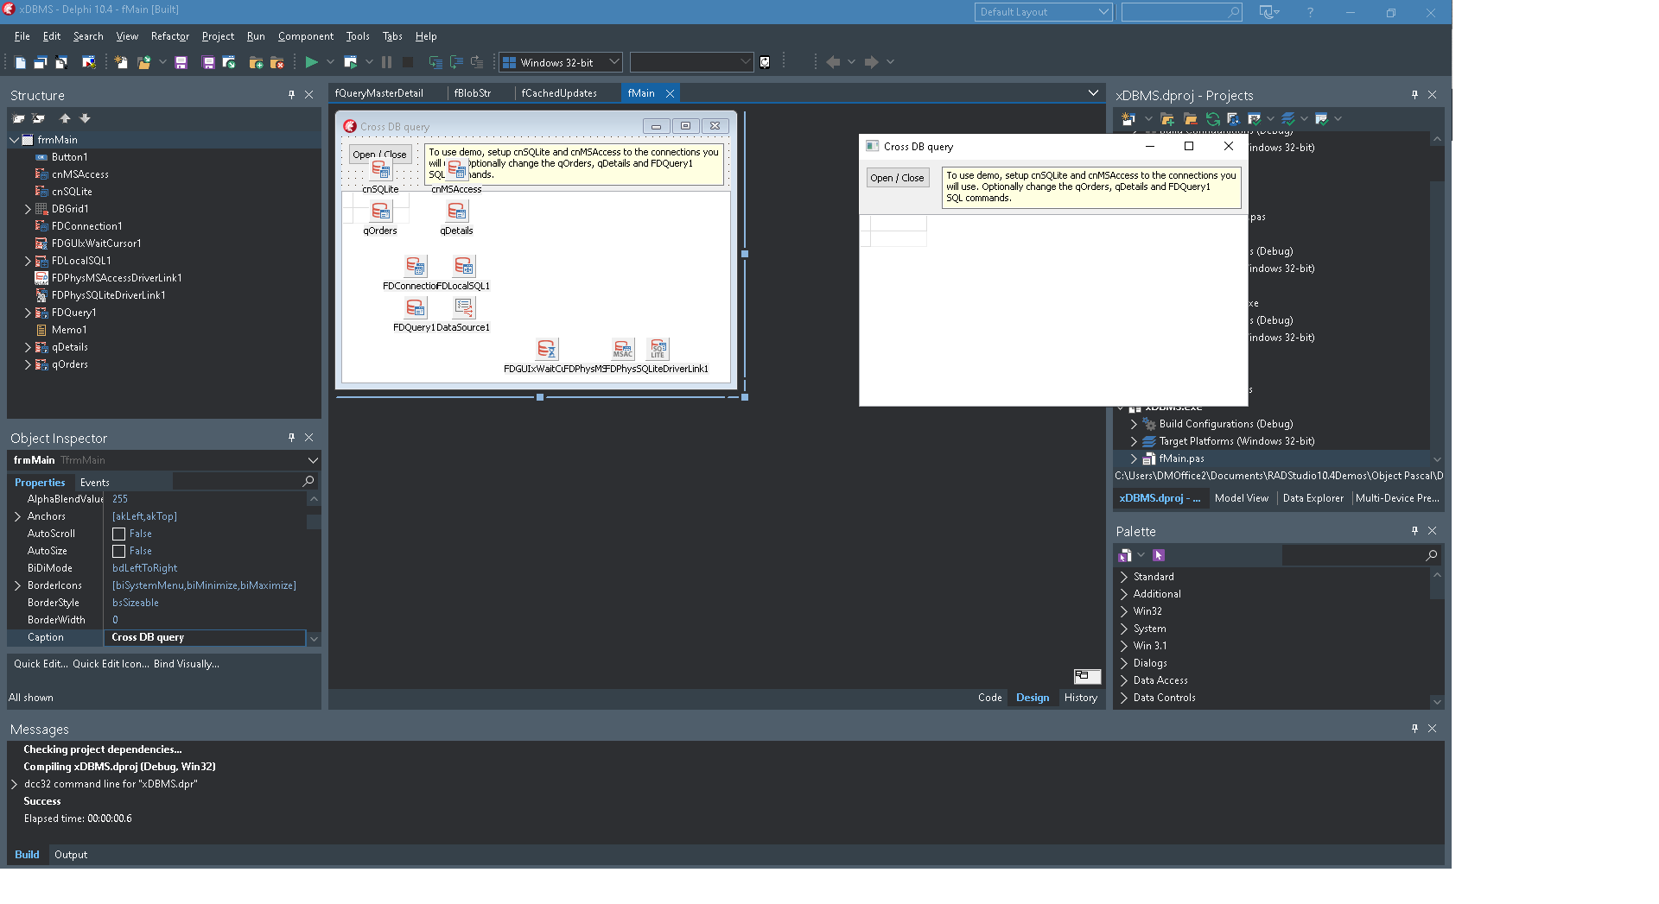This screenshot has width=1659, height=904.
Task: Click the Palette pointer/selection arrow icon
Action: [x=1159, y=555]
